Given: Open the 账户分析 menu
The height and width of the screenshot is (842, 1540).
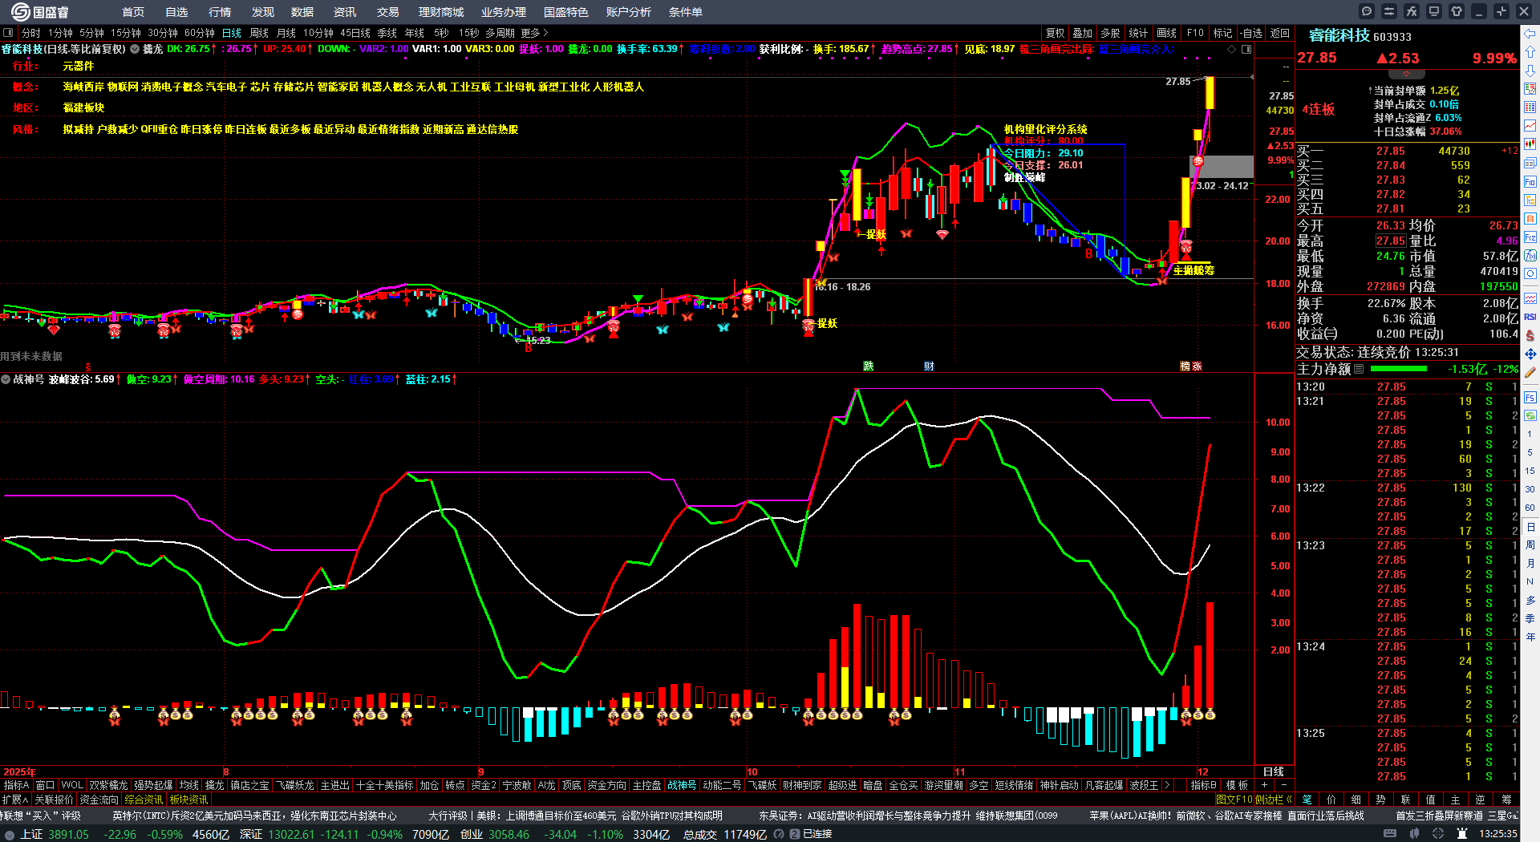Looking at the screenshot, I should pos(628,12).
